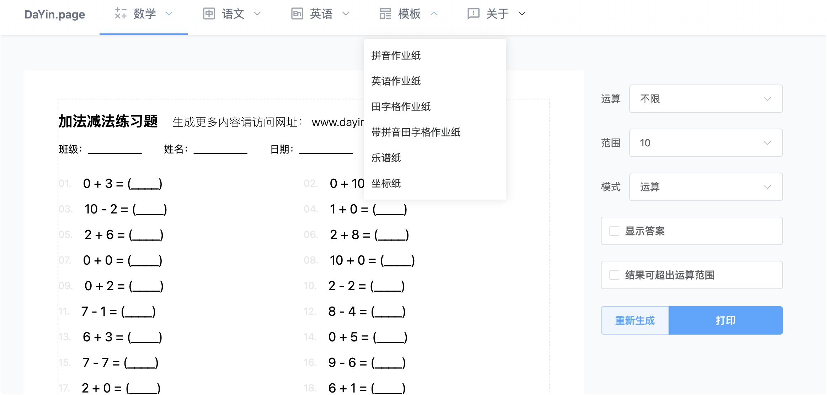Open the 模式 dropdown showing 运算
Viewport: 827px width, 395px height.
pos(706,187)
